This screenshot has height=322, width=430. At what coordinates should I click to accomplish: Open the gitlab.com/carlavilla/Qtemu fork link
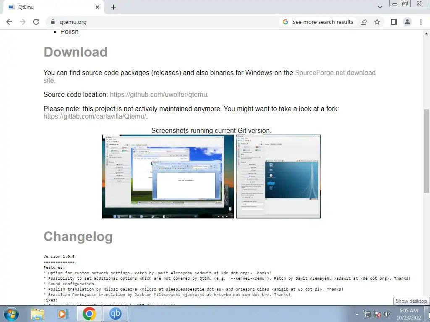[95, 117]
